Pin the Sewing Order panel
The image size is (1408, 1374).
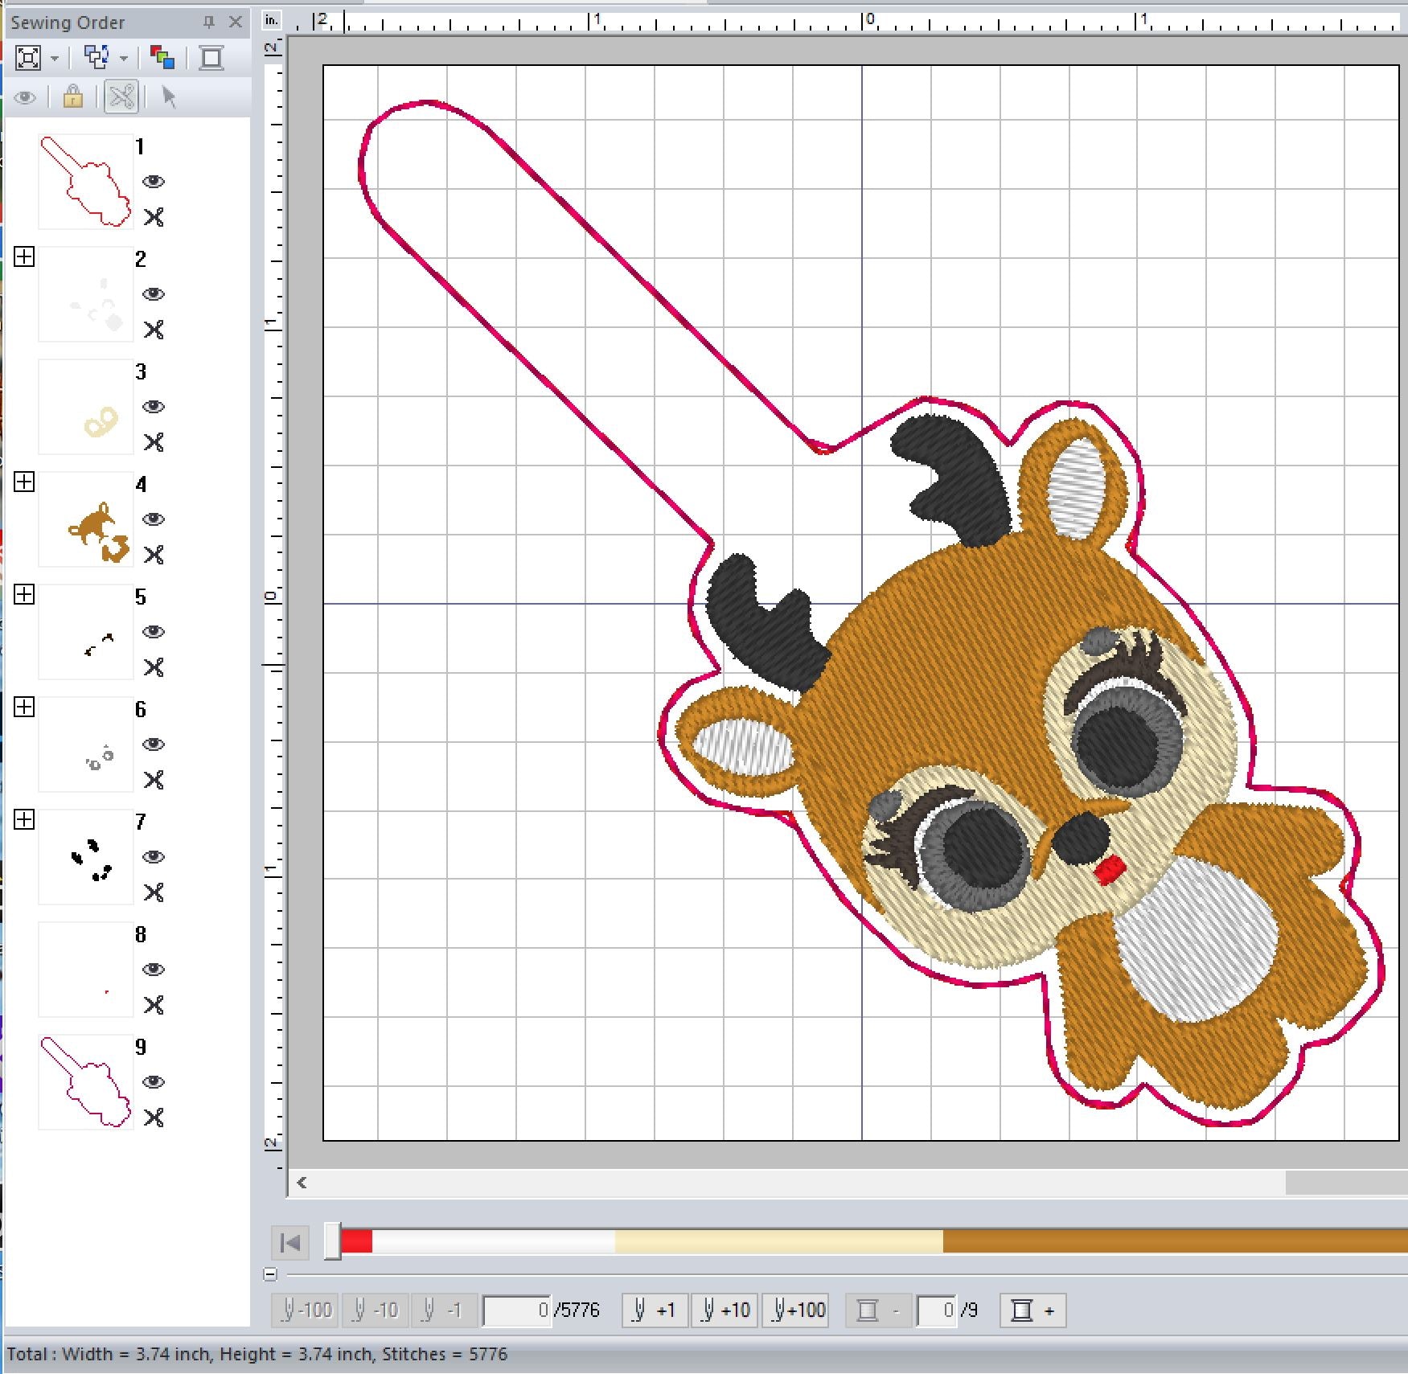point(208,23)
